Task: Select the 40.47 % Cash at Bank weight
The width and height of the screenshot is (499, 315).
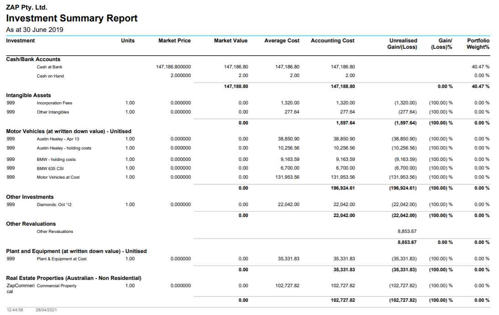Action: pyautogui.click(x=482, y=67)
